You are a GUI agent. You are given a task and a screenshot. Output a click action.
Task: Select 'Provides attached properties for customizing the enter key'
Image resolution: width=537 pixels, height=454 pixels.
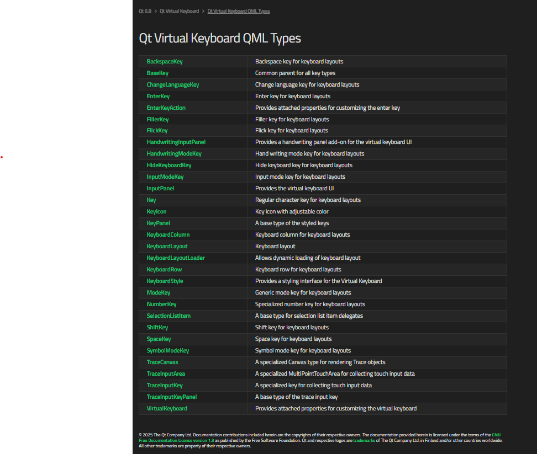click(328, 108)
